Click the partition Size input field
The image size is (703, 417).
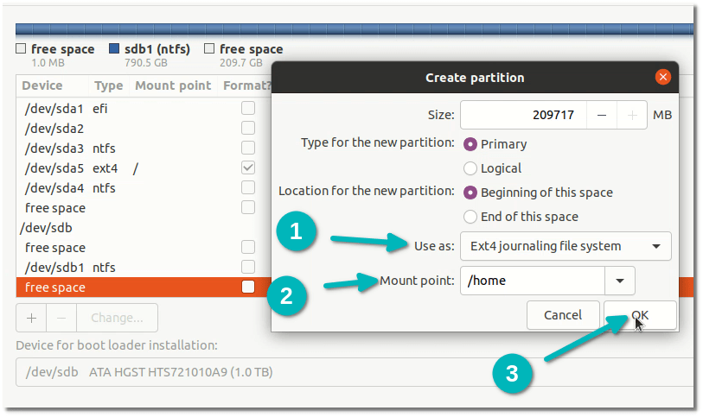[524, 115]
